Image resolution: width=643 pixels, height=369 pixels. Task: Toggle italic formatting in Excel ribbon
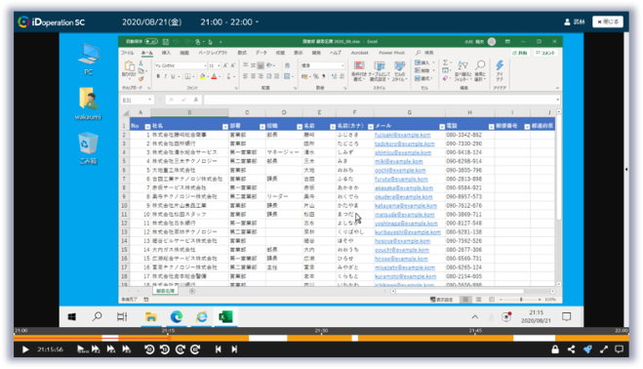[x=165, y=76]
